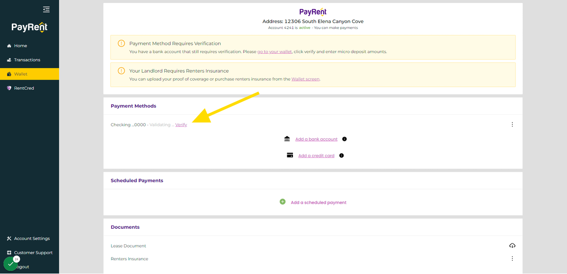
Task: Click info icon beside Add a credit card
Action: pyautogui.click(x=342, y=156)
